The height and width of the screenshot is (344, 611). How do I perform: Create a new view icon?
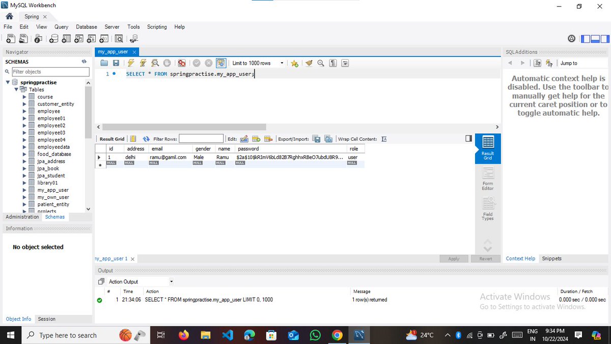tap(79, 38)
